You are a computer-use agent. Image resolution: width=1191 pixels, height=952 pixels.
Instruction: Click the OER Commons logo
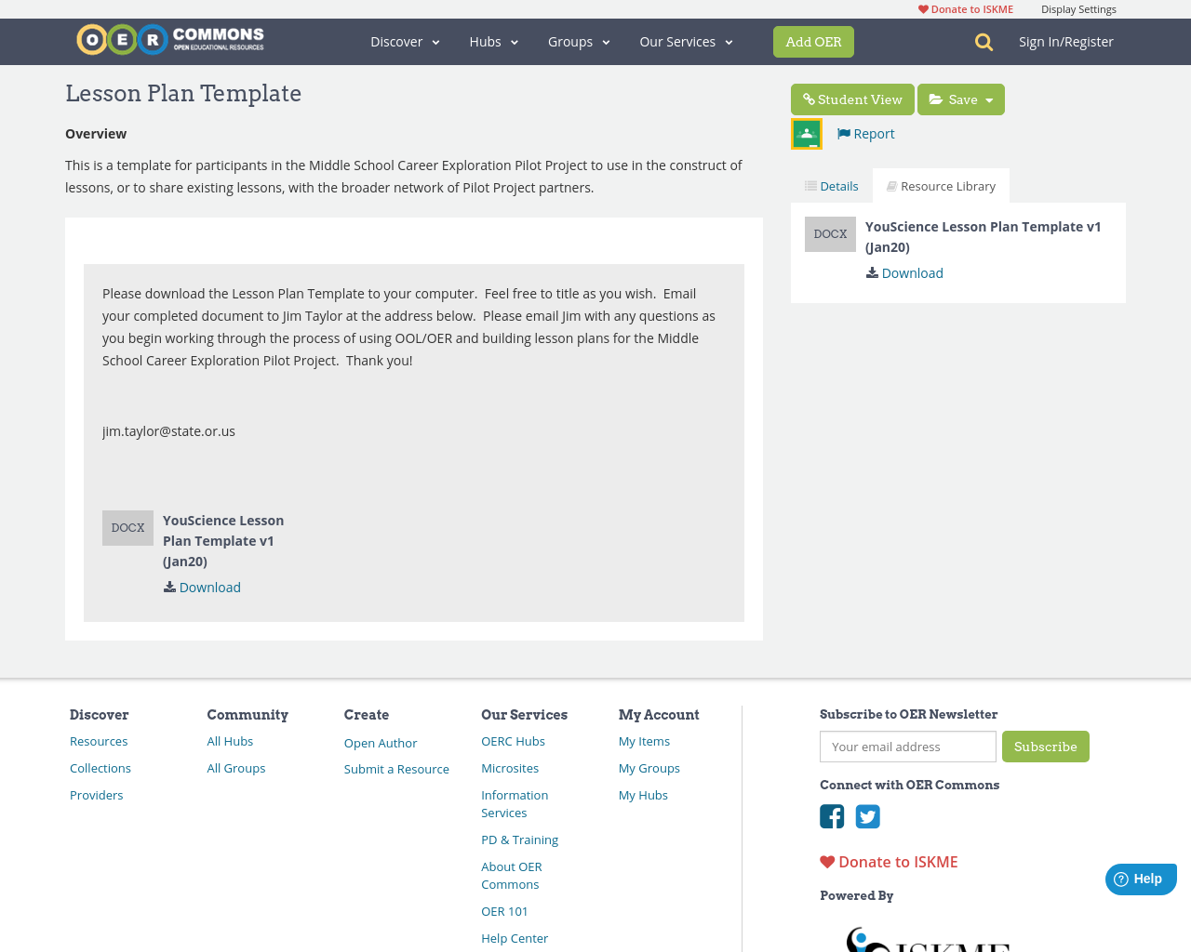(x=170, y=39)
